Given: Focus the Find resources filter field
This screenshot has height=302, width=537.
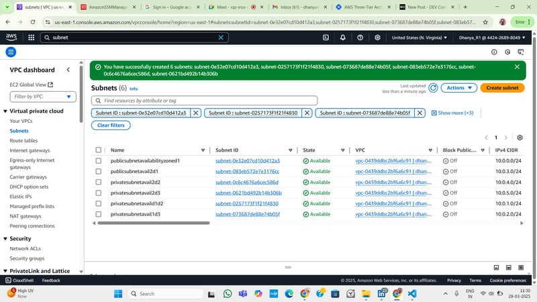Looking at the screenshot, I should tap(205, 101).
